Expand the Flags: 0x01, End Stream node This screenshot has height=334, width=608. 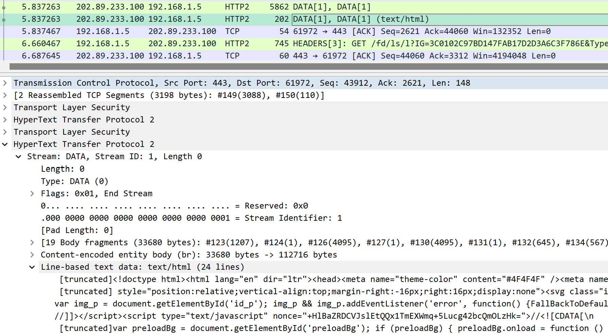32,194
